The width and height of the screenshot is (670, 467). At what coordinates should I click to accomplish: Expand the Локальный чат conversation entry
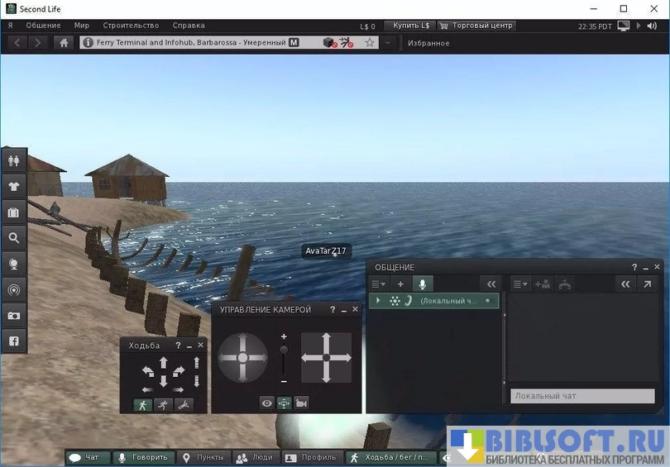(379, 301)
